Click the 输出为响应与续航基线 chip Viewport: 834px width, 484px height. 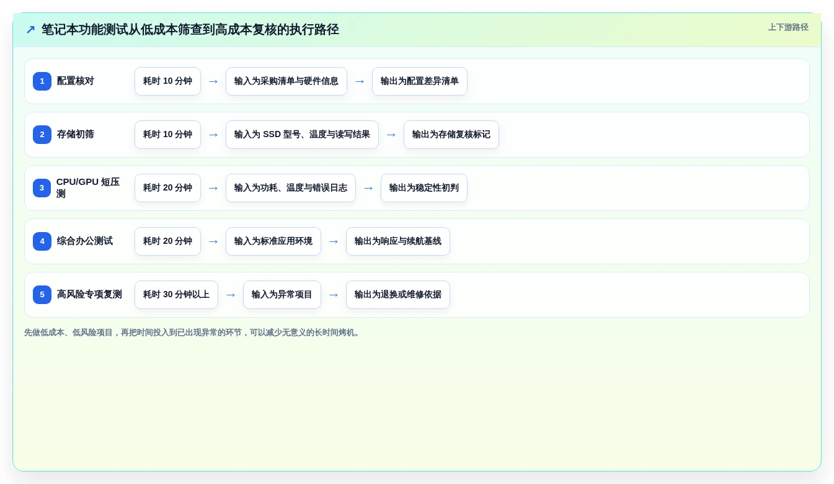click(398, 241)
